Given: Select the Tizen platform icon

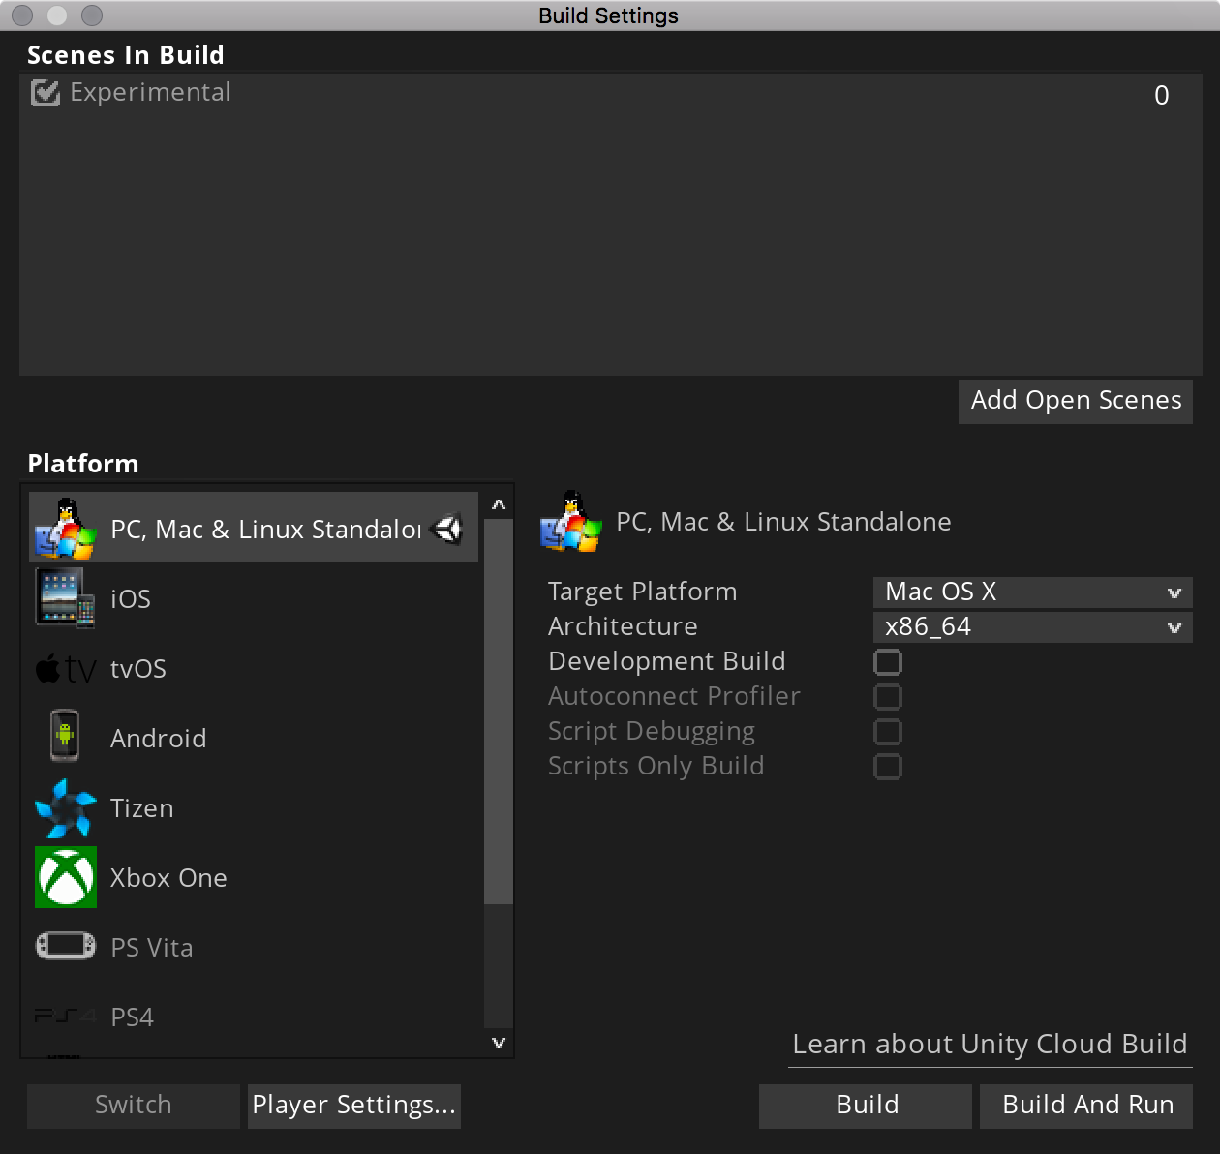Looking at the screenshot, I should tap(64, 807).
